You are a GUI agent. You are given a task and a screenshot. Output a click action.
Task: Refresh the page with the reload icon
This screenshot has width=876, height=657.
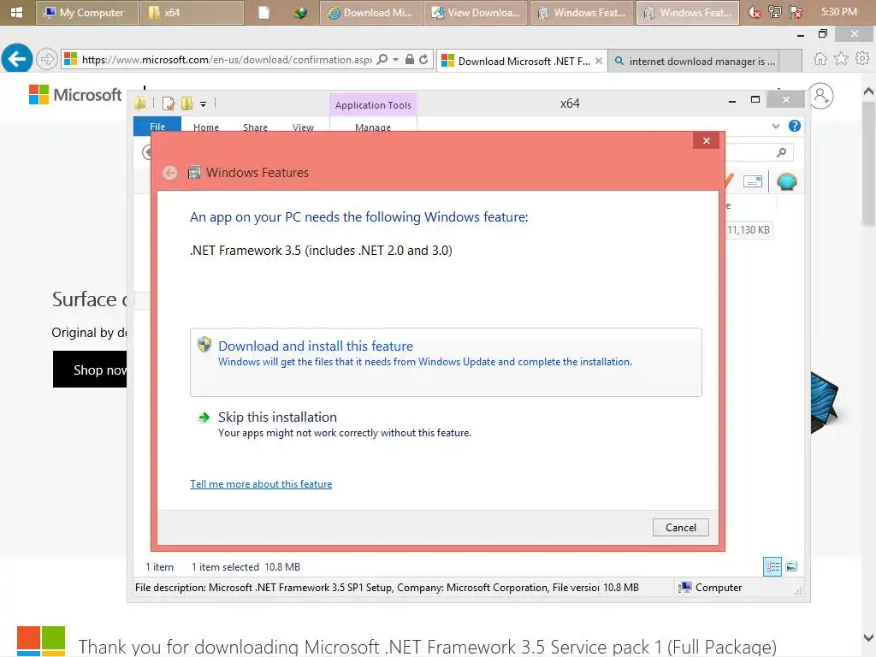tap(423, 59)
